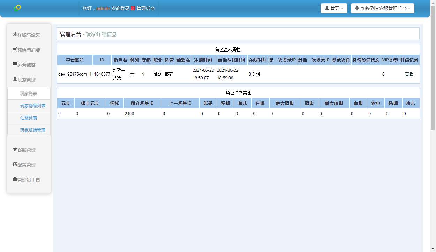436x252 pixels.
Task: Click the 查看 link in upgrade record column
Action: coord(409,74)
